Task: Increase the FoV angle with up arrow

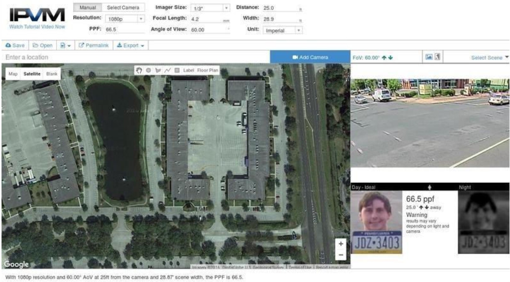Action: [384, 58]
